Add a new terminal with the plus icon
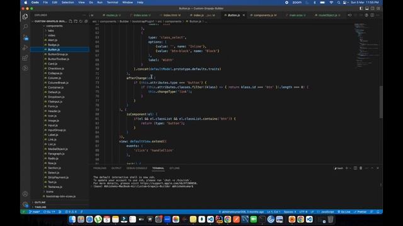This screenshot has width=403, height=226. pos(346,168)
